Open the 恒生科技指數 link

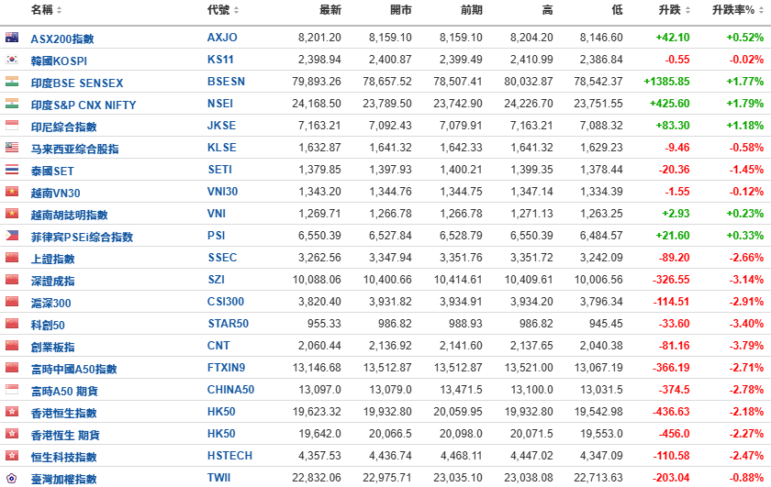point(63,456)
